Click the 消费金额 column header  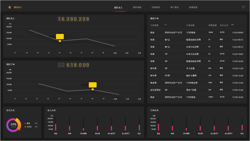[213, 25]
